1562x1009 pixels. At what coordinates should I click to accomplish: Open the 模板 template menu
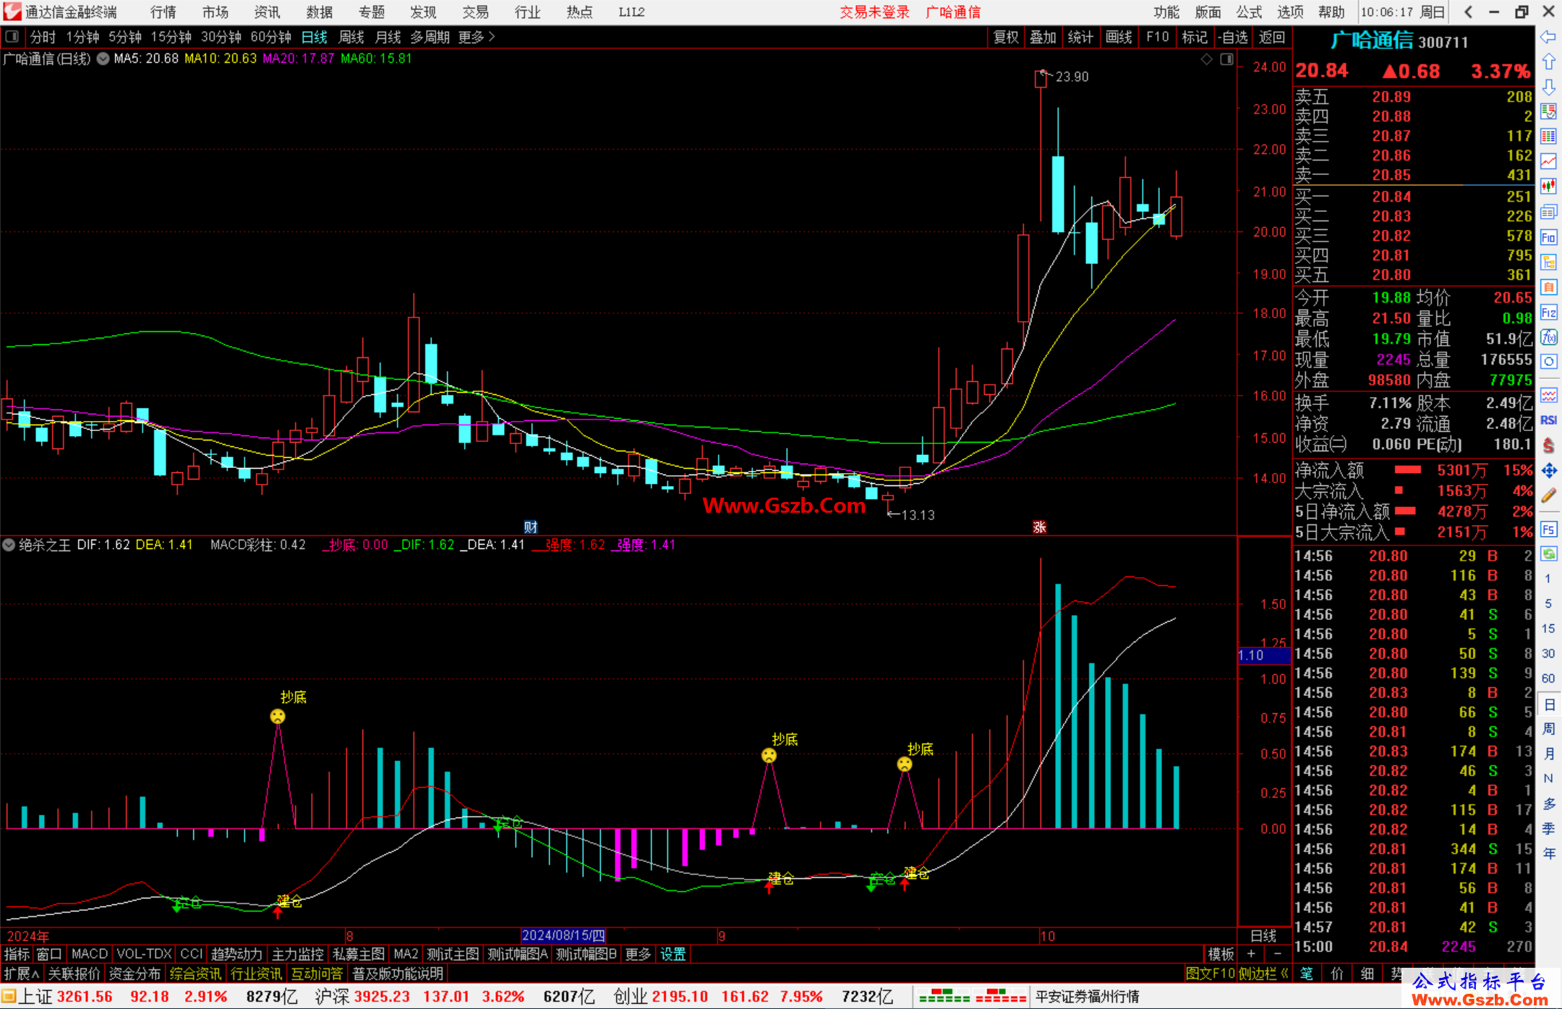point(1221,954)
